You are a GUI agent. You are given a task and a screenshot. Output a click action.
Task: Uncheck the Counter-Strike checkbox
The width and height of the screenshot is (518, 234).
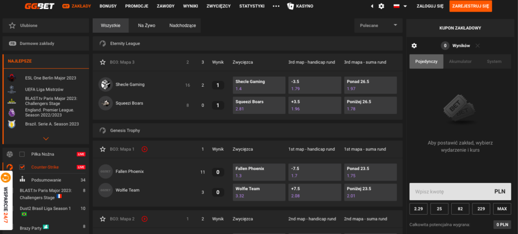(22, 167)
